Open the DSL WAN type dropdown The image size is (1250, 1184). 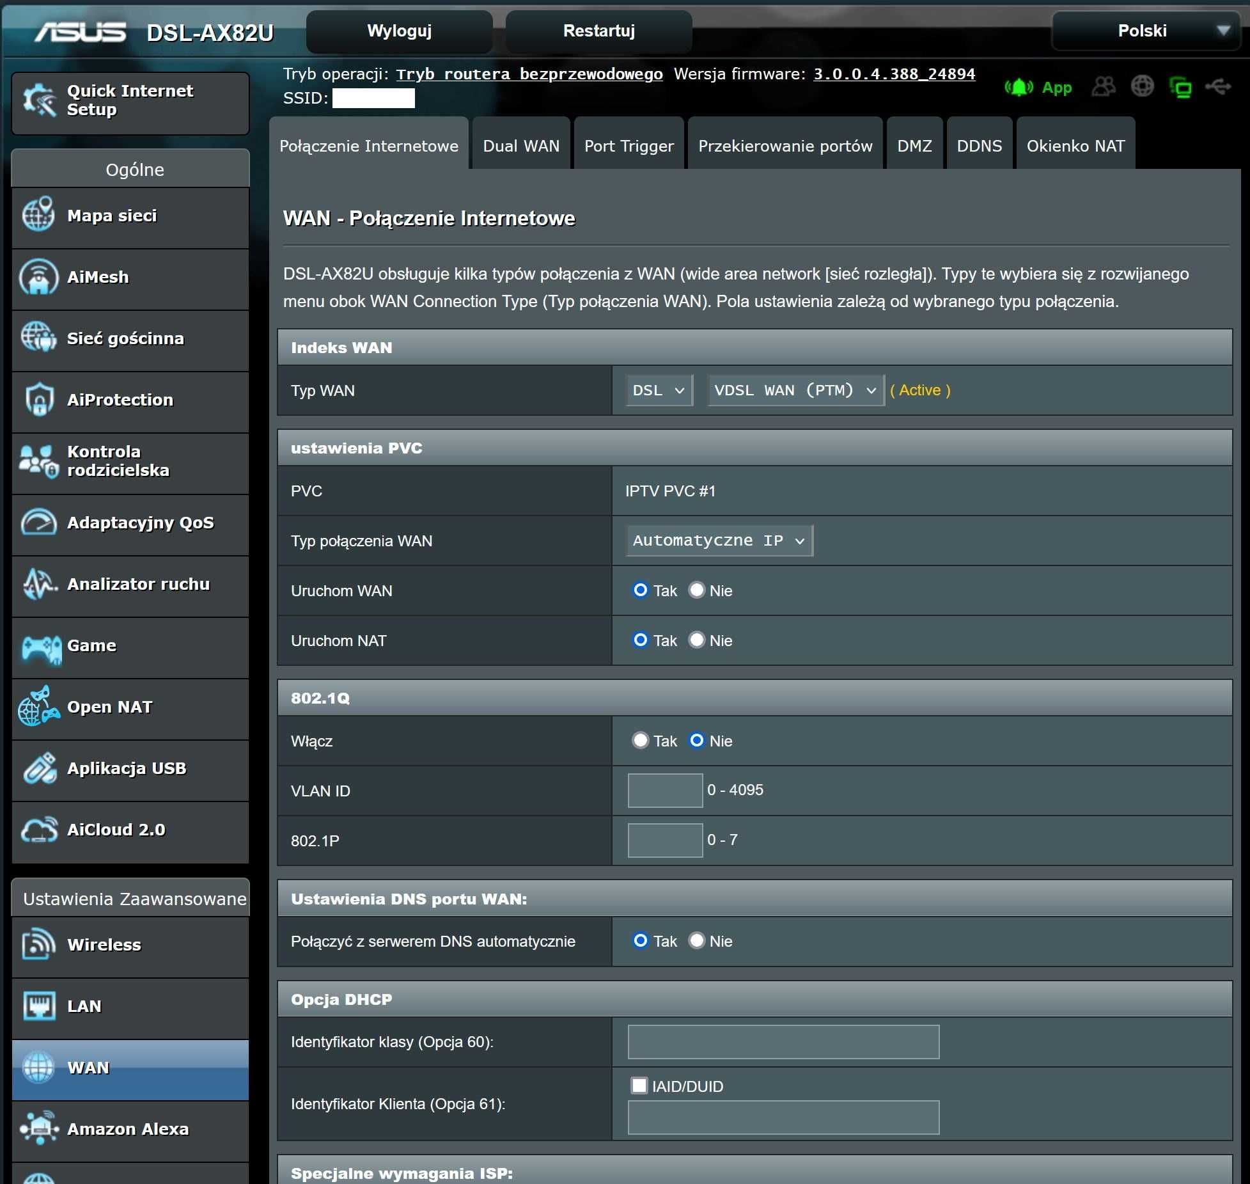tap(659, 390)
